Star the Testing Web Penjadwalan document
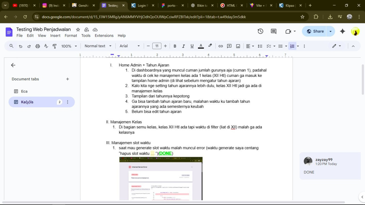This screenshot has height=205, width=365. (x=78, y=30)
